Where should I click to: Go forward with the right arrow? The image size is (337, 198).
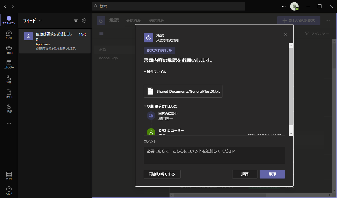(x=13, y=6)
